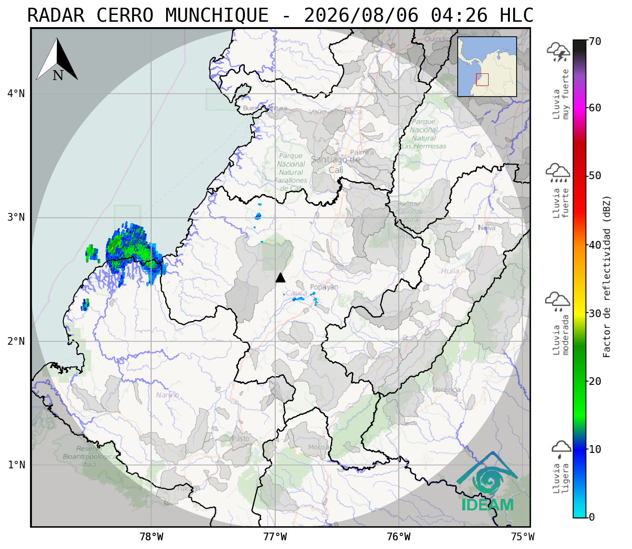Click the north arrow compass icon
Image resolution: width=632 pixels, height=549 pixels.
click(57, 60)
